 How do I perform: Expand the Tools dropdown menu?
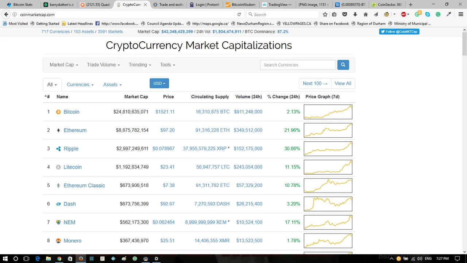coord(167,65)
